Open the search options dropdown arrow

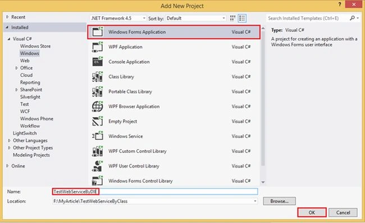click(358, 18)
